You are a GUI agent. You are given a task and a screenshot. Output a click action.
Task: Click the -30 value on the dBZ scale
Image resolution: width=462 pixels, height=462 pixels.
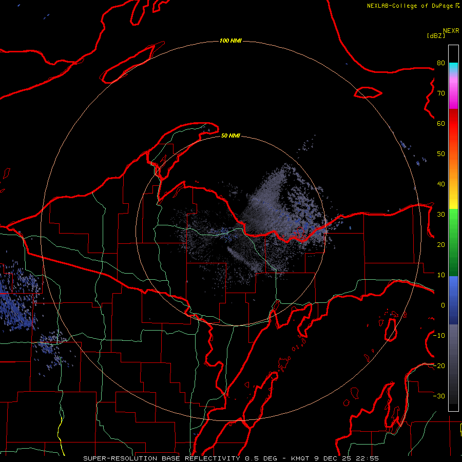point(439,396)
